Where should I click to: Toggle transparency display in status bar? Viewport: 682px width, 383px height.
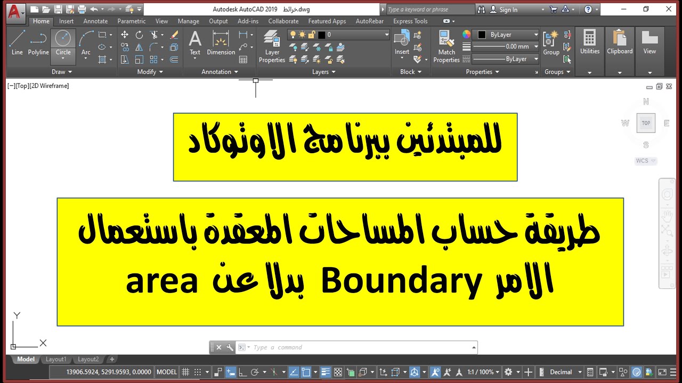[x=338, y=372]
